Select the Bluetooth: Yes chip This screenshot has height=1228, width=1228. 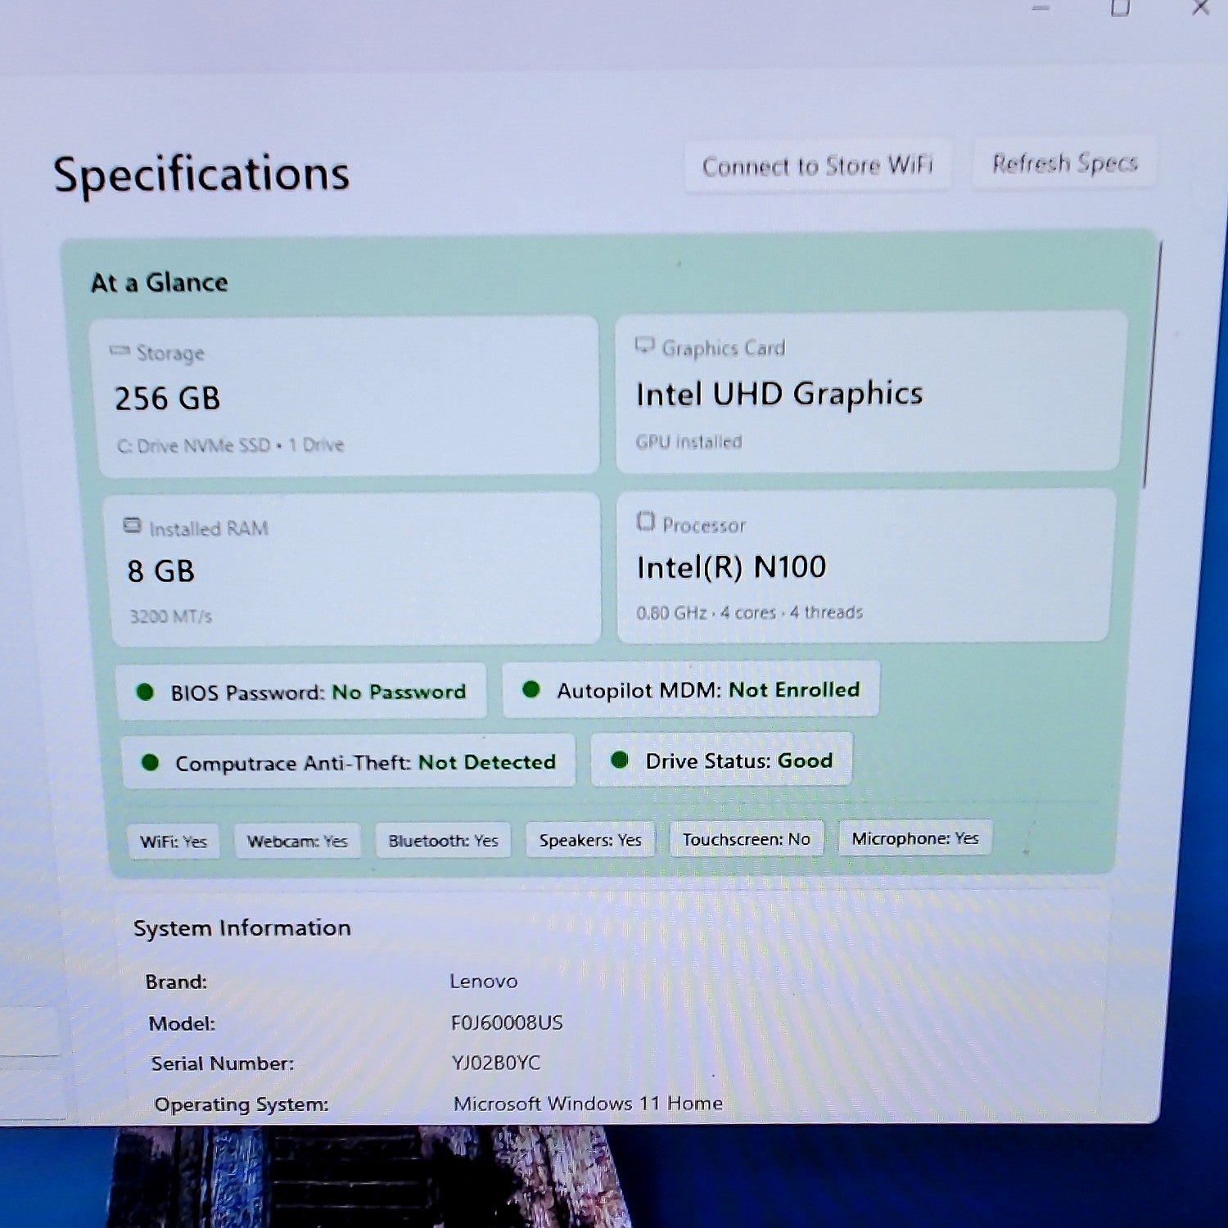(443, 840)
